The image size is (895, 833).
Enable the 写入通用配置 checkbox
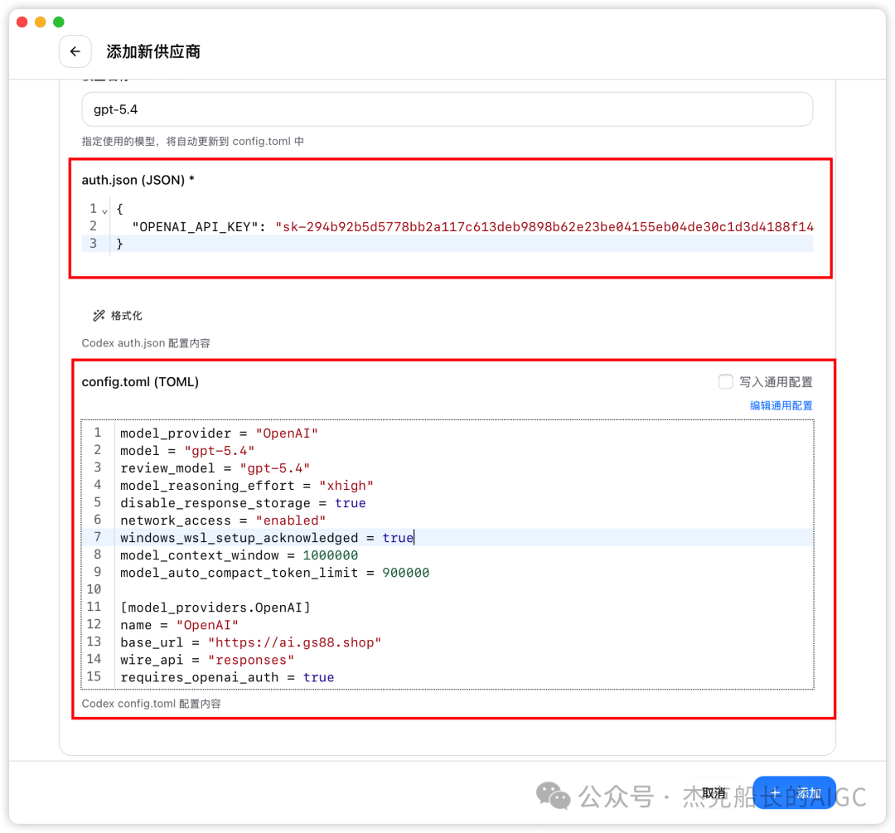click(x=725, y=382)
